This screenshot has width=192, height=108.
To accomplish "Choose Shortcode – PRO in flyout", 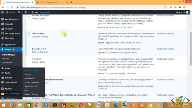I will (x=31, y=86).
